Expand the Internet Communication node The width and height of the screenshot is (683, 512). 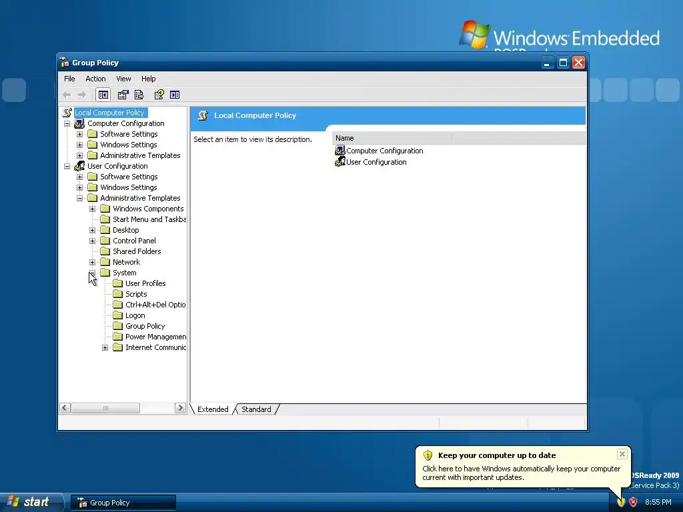105,347
